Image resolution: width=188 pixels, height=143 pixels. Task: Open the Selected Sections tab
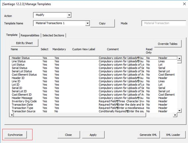(x=53, y=36)
